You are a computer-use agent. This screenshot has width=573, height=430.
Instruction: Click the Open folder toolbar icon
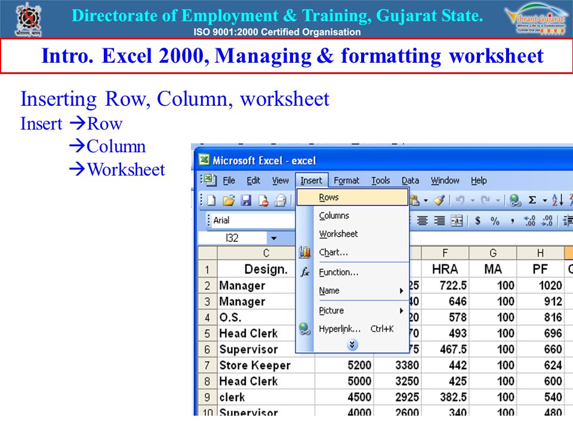click(229, 201)
